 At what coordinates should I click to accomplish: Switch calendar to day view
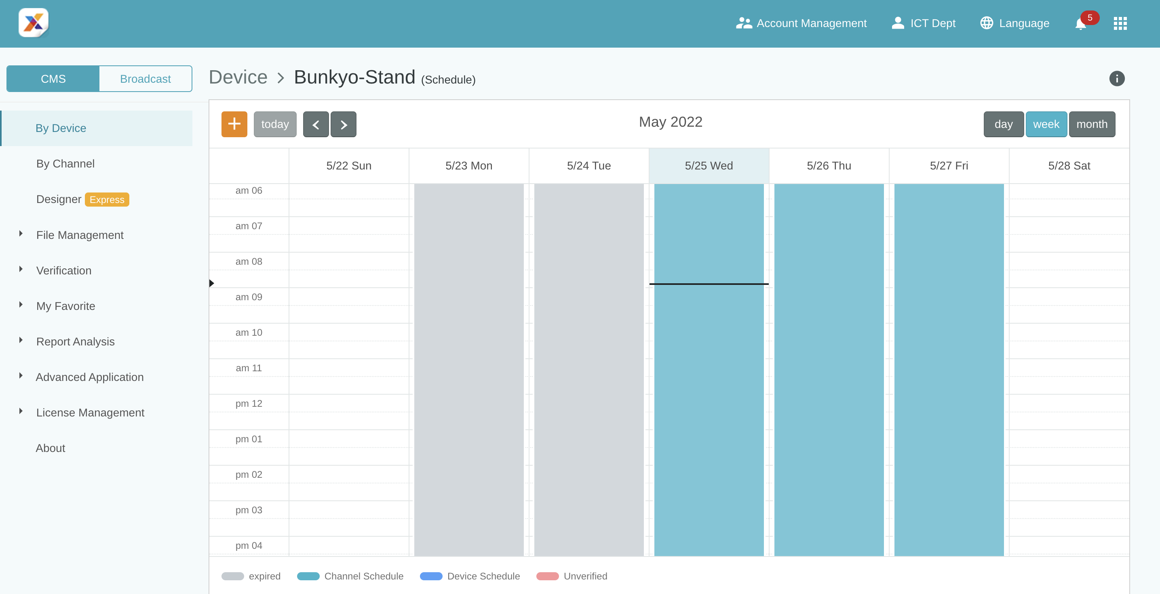coord(1003,124)
